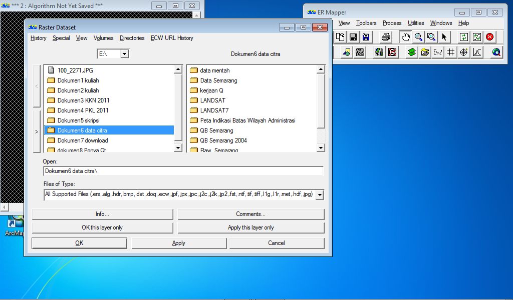Activate the Pointer tool
The height and width of the screenshot is (300, 513).
(444, 36)
